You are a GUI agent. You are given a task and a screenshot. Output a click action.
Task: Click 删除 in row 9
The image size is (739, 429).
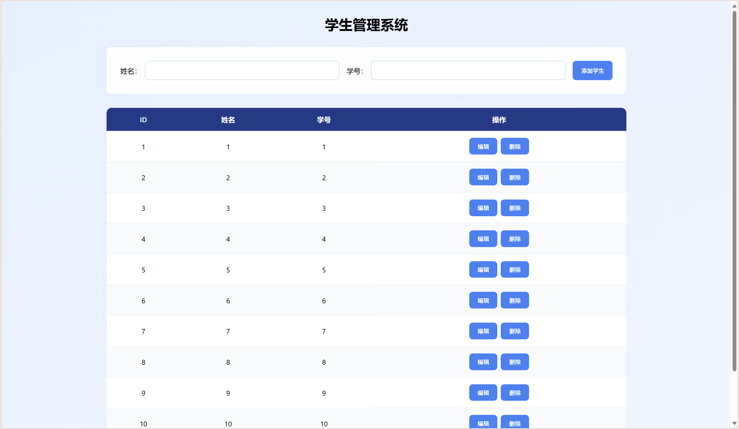coord(514,392)
